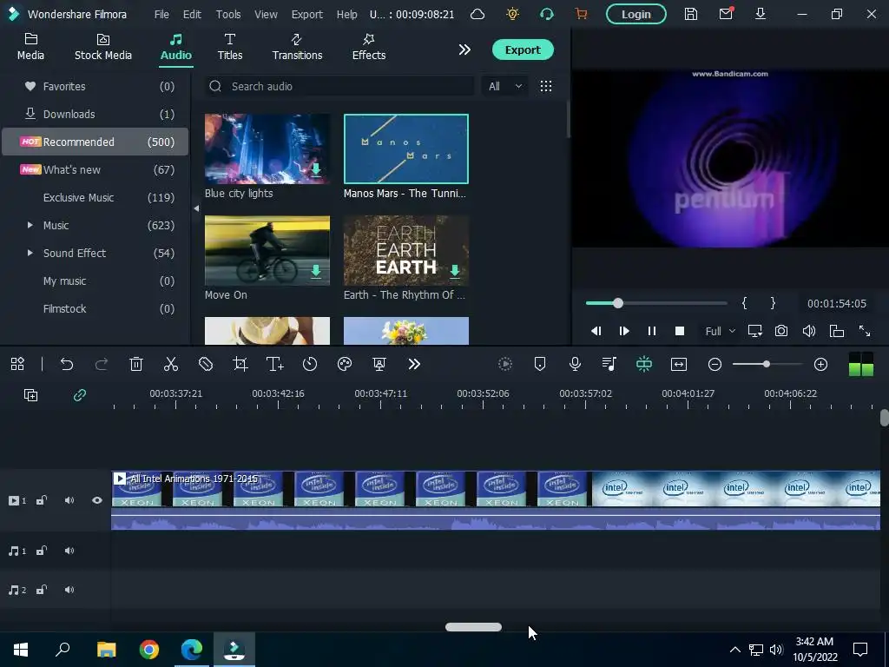Viewport: 889px width, 667px height.
Task: Open the Export menu
Action: click(x=306, y=14)
